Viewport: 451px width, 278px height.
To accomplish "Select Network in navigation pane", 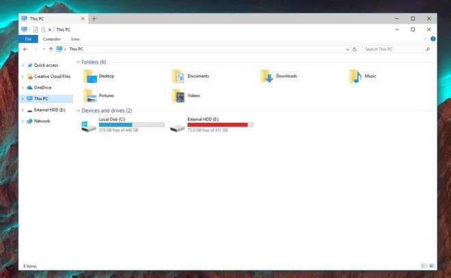I will [x=42, y=121].
